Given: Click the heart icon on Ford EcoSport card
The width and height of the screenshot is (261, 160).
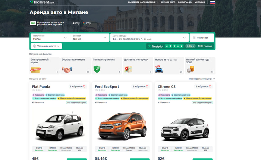Looking at the screenshot, I should coord(147,86).
